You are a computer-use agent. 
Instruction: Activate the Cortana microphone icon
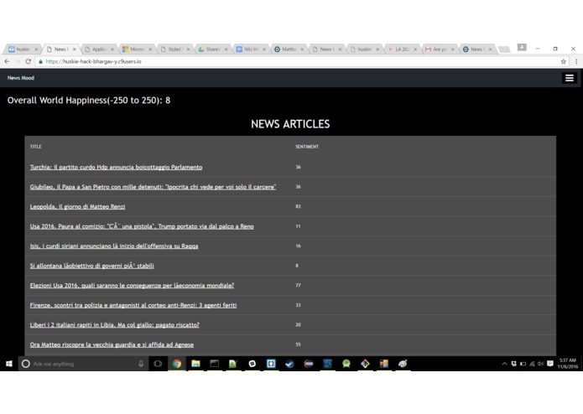[x=141, y=364]
